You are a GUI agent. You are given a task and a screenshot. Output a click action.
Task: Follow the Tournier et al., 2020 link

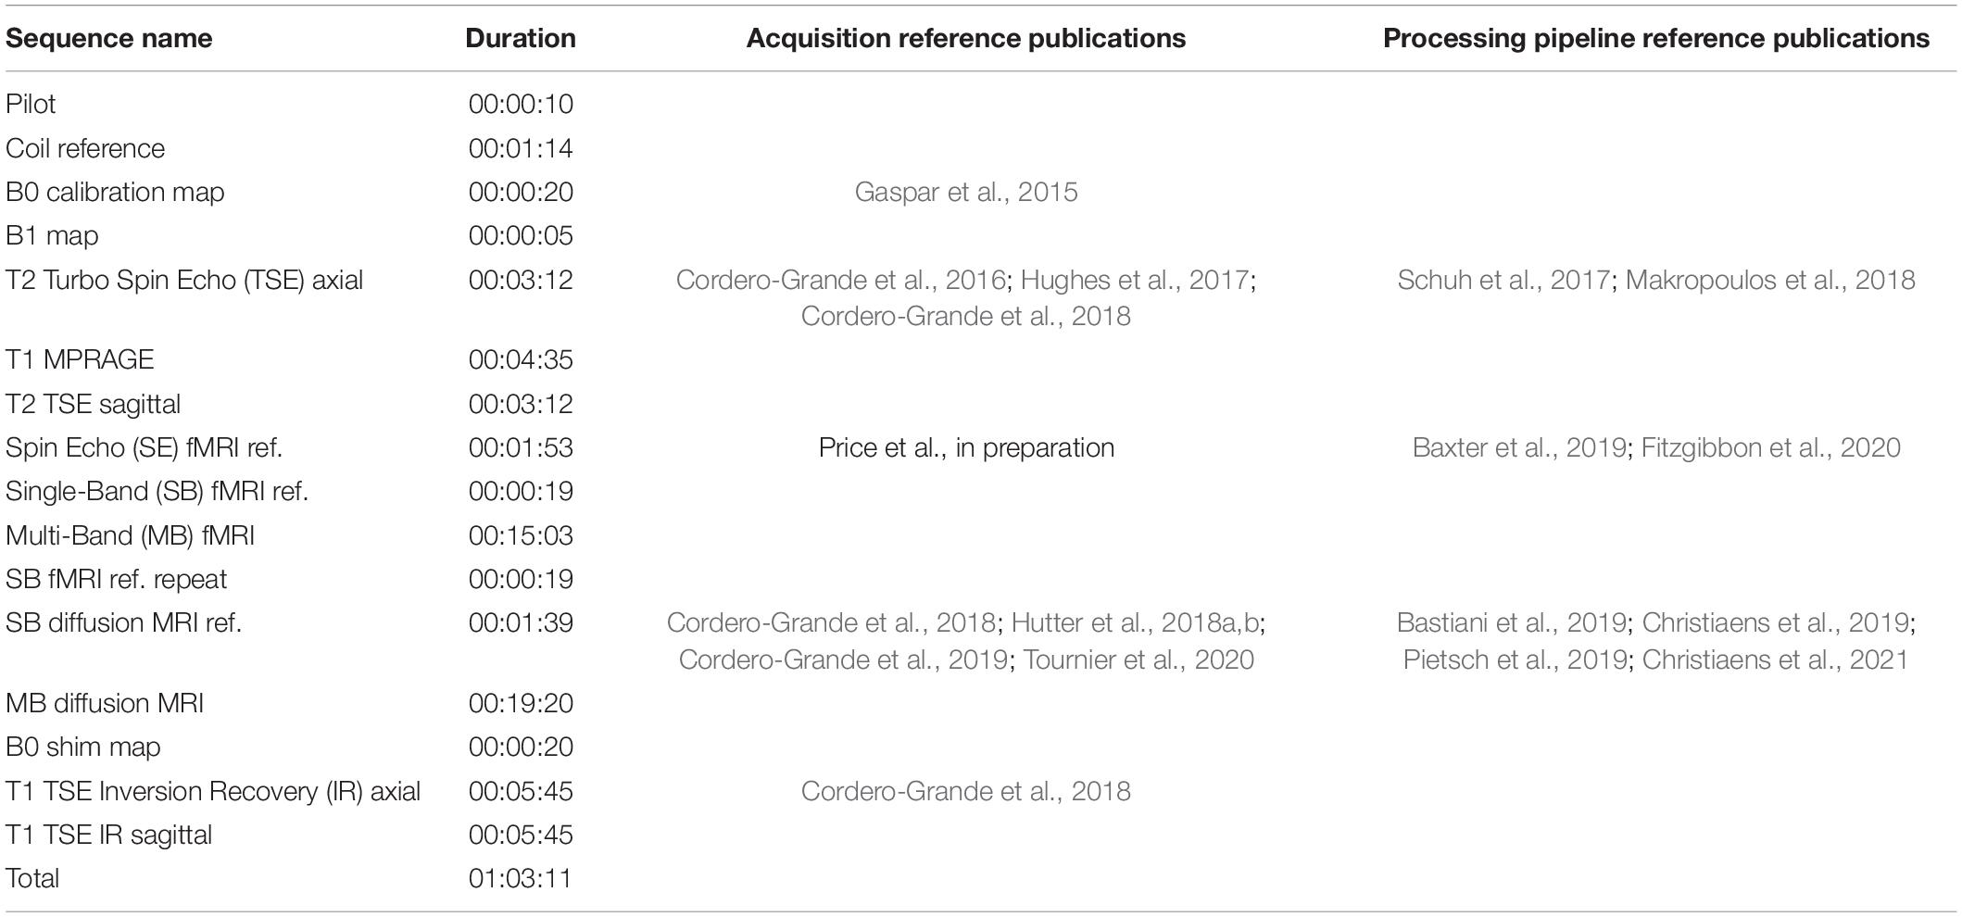[x=1138, y=659]
